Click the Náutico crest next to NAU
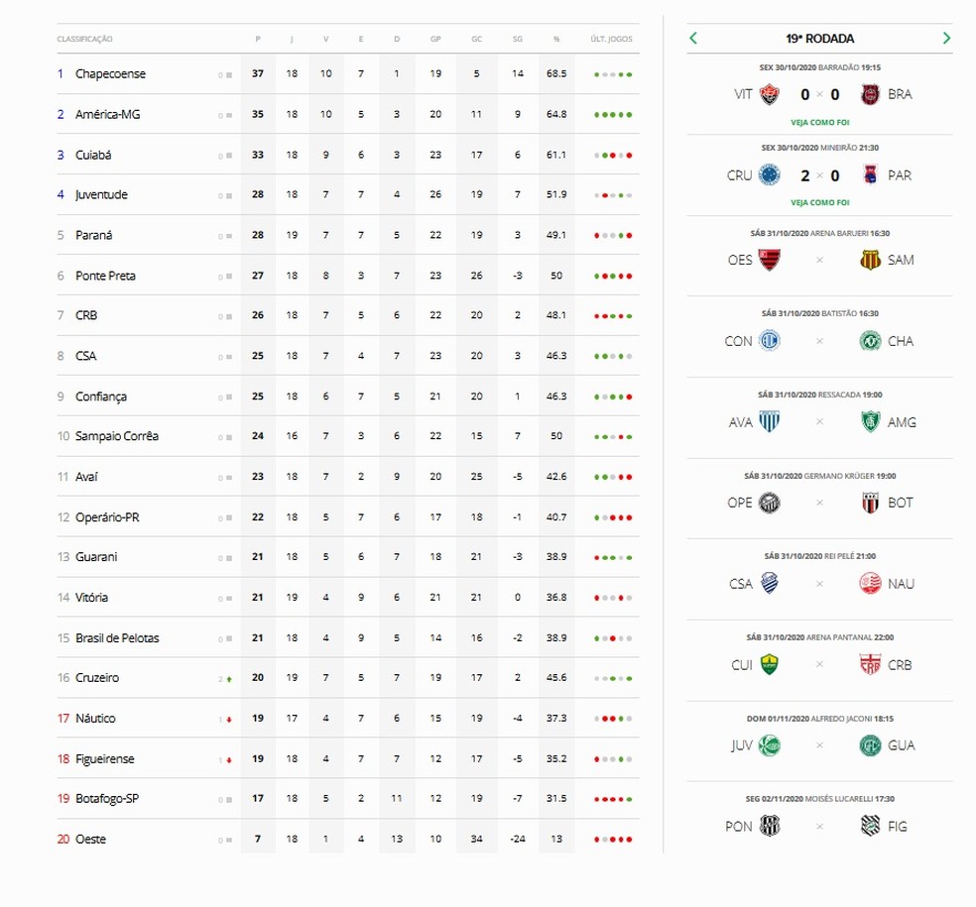This screenshot has height=907, width=976. coord(870,584)
